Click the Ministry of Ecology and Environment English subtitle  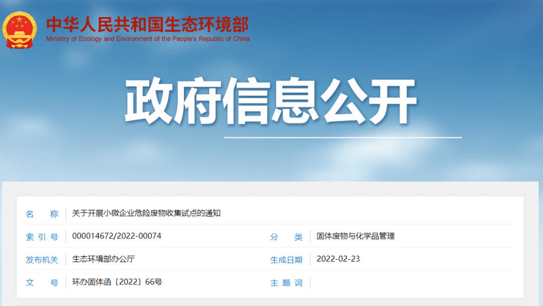coord(148,39)
